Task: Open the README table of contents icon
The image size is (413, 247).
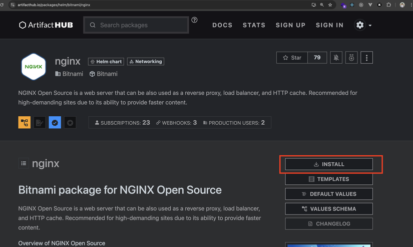Action: click(24, 163)
